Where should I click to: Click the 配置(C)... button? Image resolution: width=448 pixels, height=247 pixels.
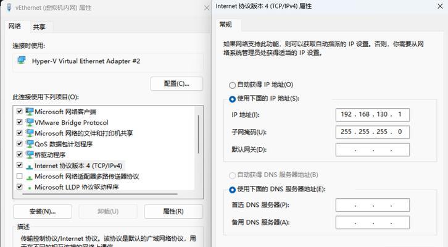(x=176, y=84)
